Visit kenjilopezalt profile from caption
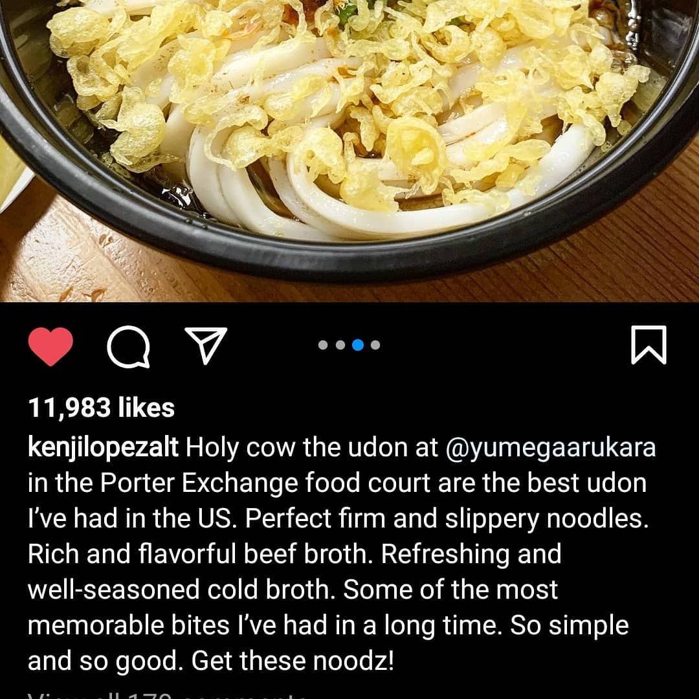 coord(103,448)
